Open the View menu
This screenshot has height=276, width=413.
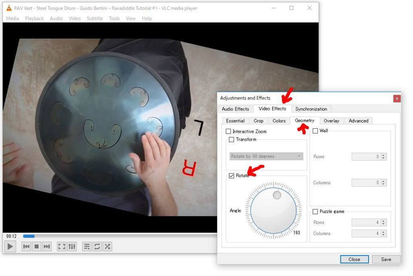[131, 19]
